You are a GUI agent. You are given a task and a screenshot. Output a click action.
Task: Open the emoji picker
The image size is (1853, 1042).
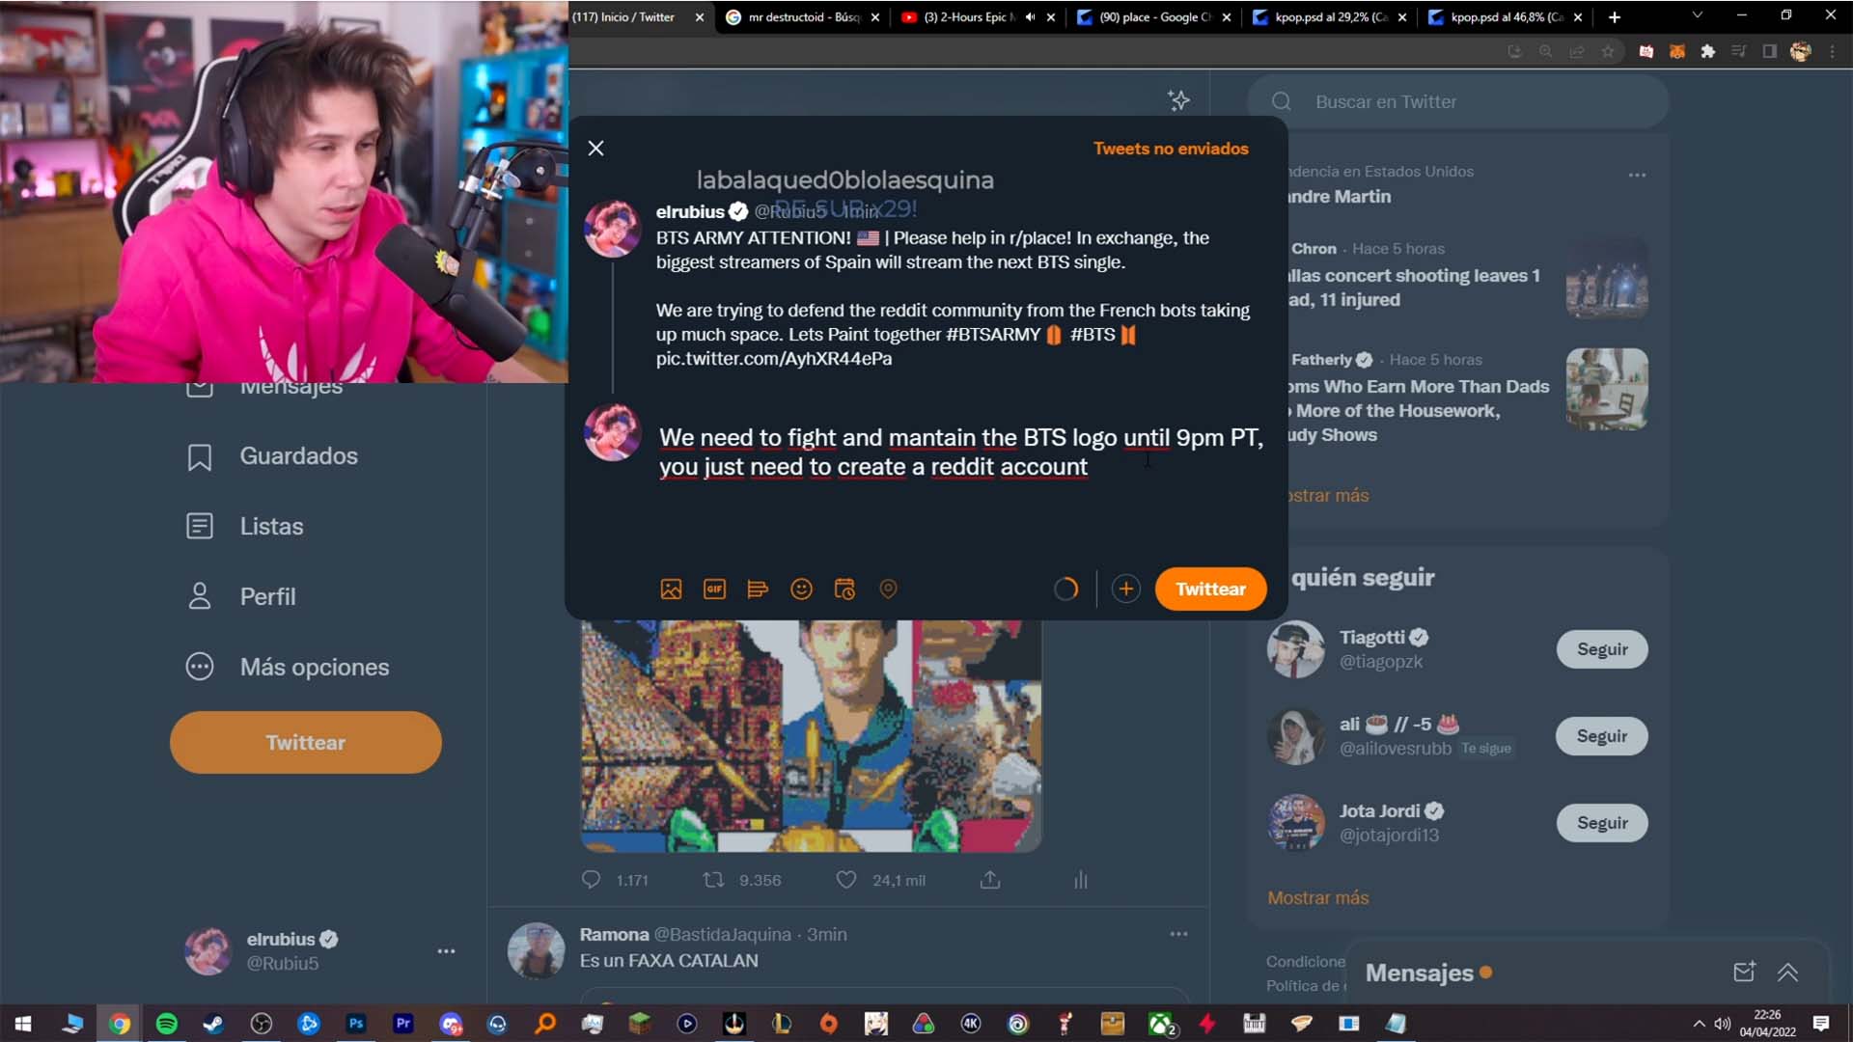pyautogui.click(x=801, y=589)
